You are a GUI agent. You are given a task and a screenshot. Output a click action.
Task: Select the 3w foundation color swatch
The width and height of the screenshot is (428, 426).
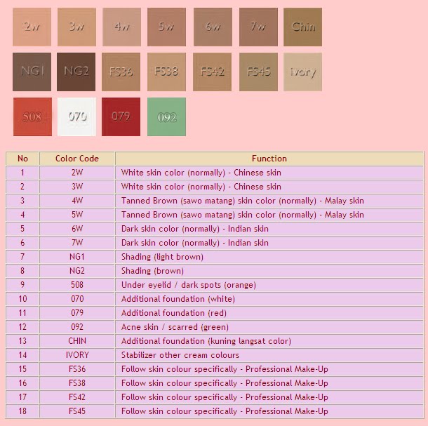point(76,27)
